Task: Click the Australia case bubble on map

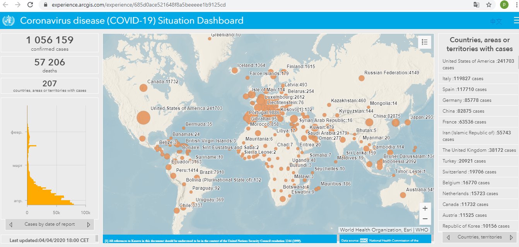Action: (403, 195)
